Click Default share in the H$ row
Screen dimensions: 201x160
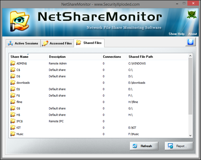coord(57,115)
